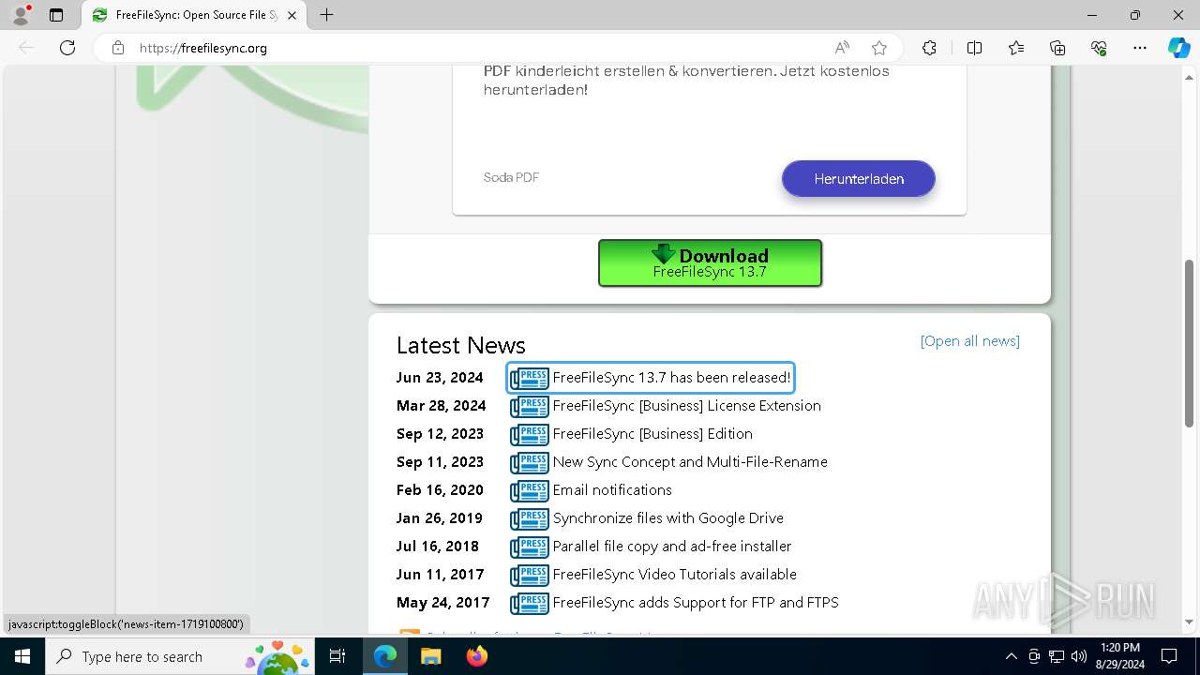Open the tab actions menu icon

coord(56,15)
